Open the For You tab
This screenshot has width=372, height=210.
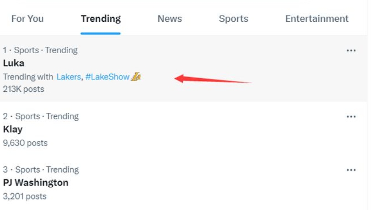[x=27, y=19]
